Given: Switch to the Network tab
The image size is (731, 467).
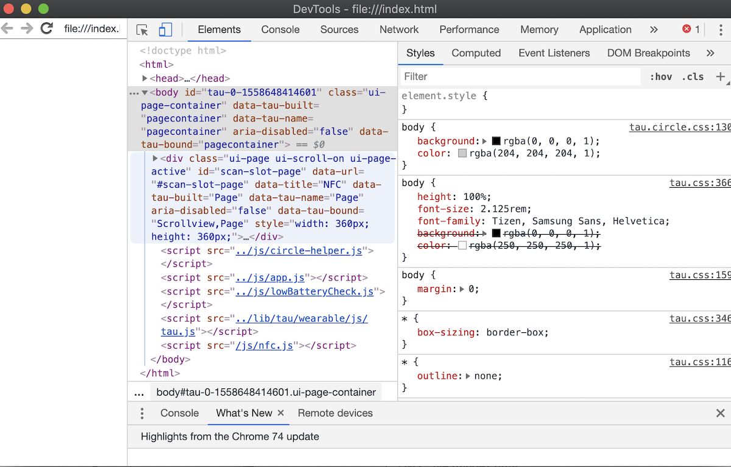Looking at the screenshot, I should click(398, 29).
